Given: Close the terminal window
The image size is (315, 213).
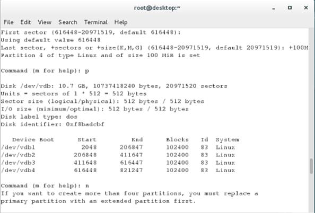Looking at the screenshot, I should tap(306, 7).
